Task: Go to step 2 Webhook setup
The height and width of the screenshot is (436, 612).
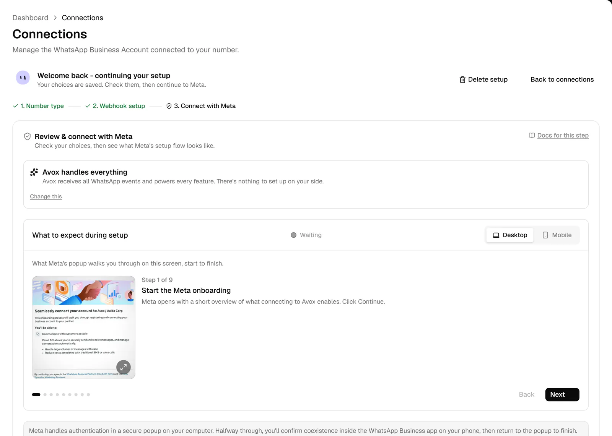Action: click(115, 106)
